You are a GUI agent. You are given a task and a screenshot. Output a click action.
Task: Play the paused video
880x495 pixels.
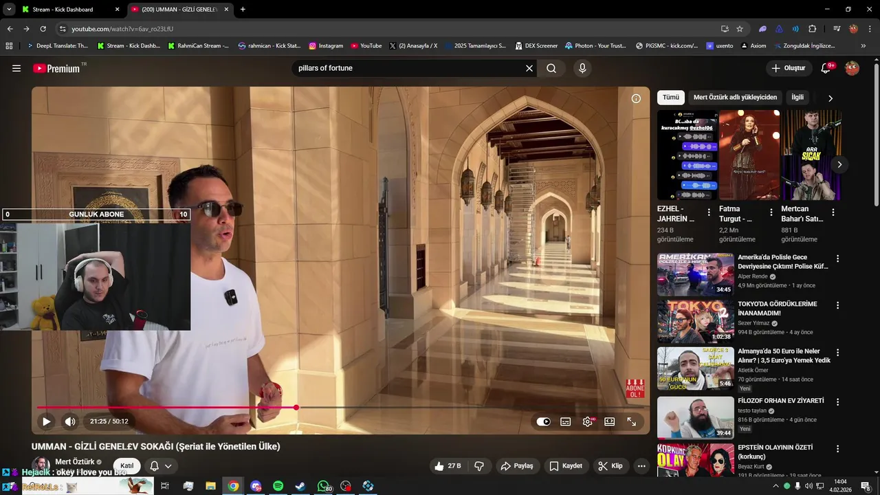pyautogui.click(x=46, y=421)
